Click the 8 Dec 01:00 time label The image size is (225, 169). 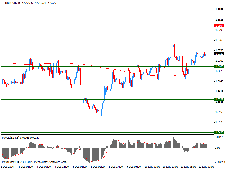[x=98, y=167]
